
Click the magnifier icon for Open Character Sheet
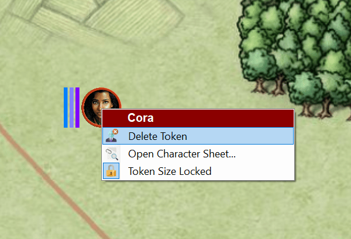[112, 154]
